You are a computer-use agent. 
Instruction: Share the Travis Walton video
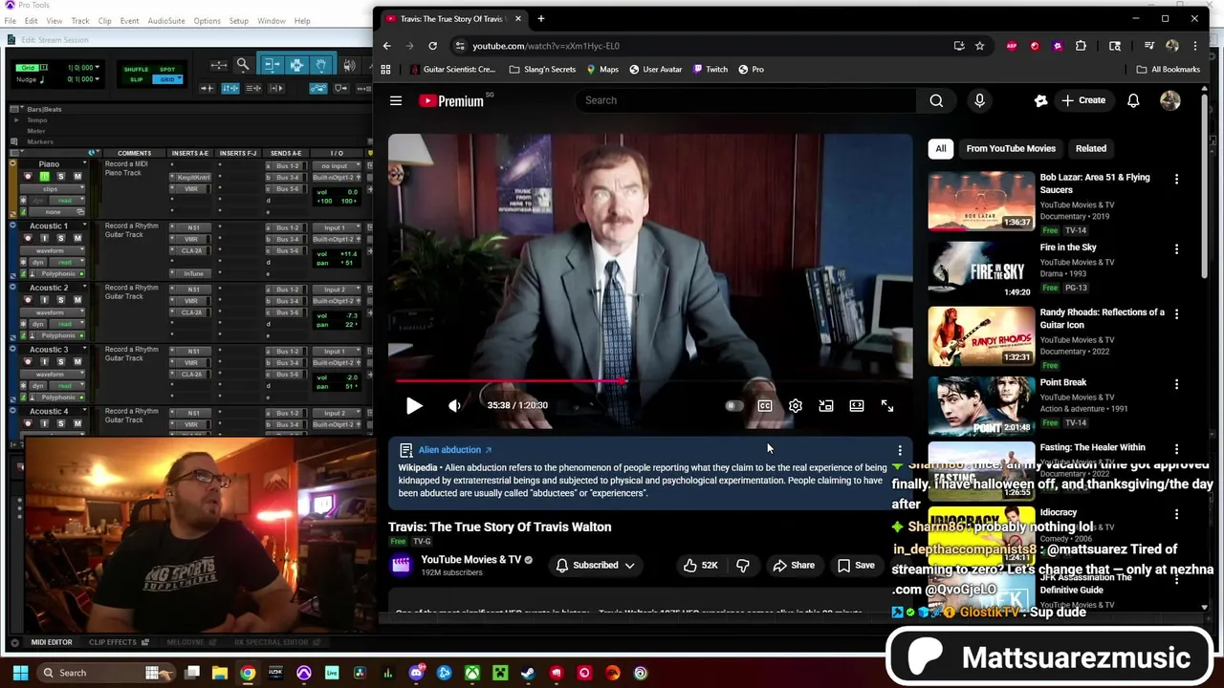click(794, 565)
